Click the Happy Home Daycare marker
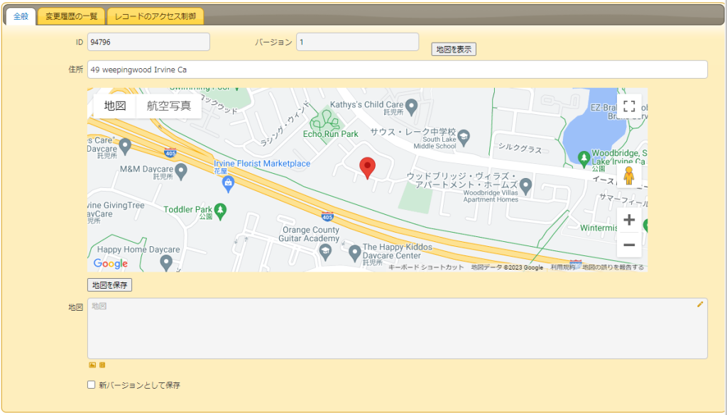 (166, 262)
